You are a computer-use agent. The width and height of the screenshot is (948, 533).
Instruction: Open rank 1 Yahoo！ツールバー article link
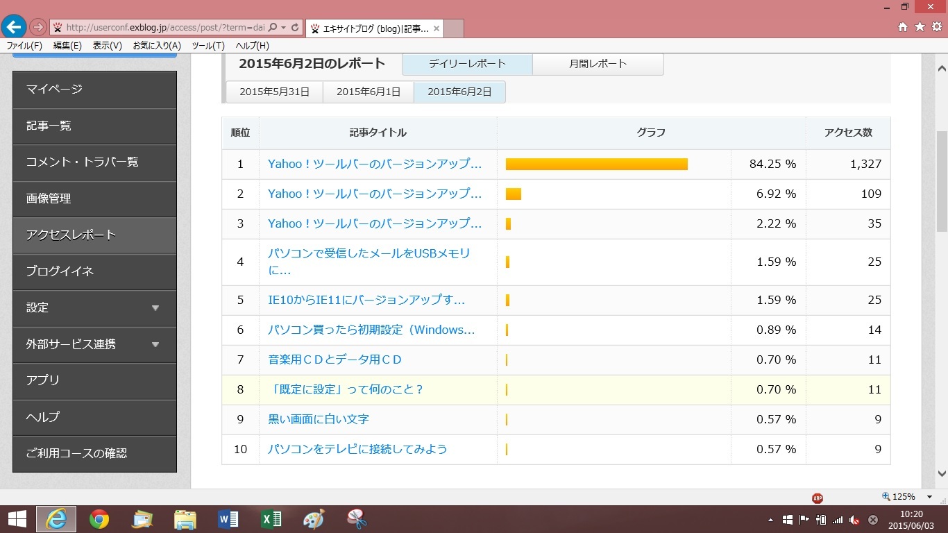click(x=375, y=164)
